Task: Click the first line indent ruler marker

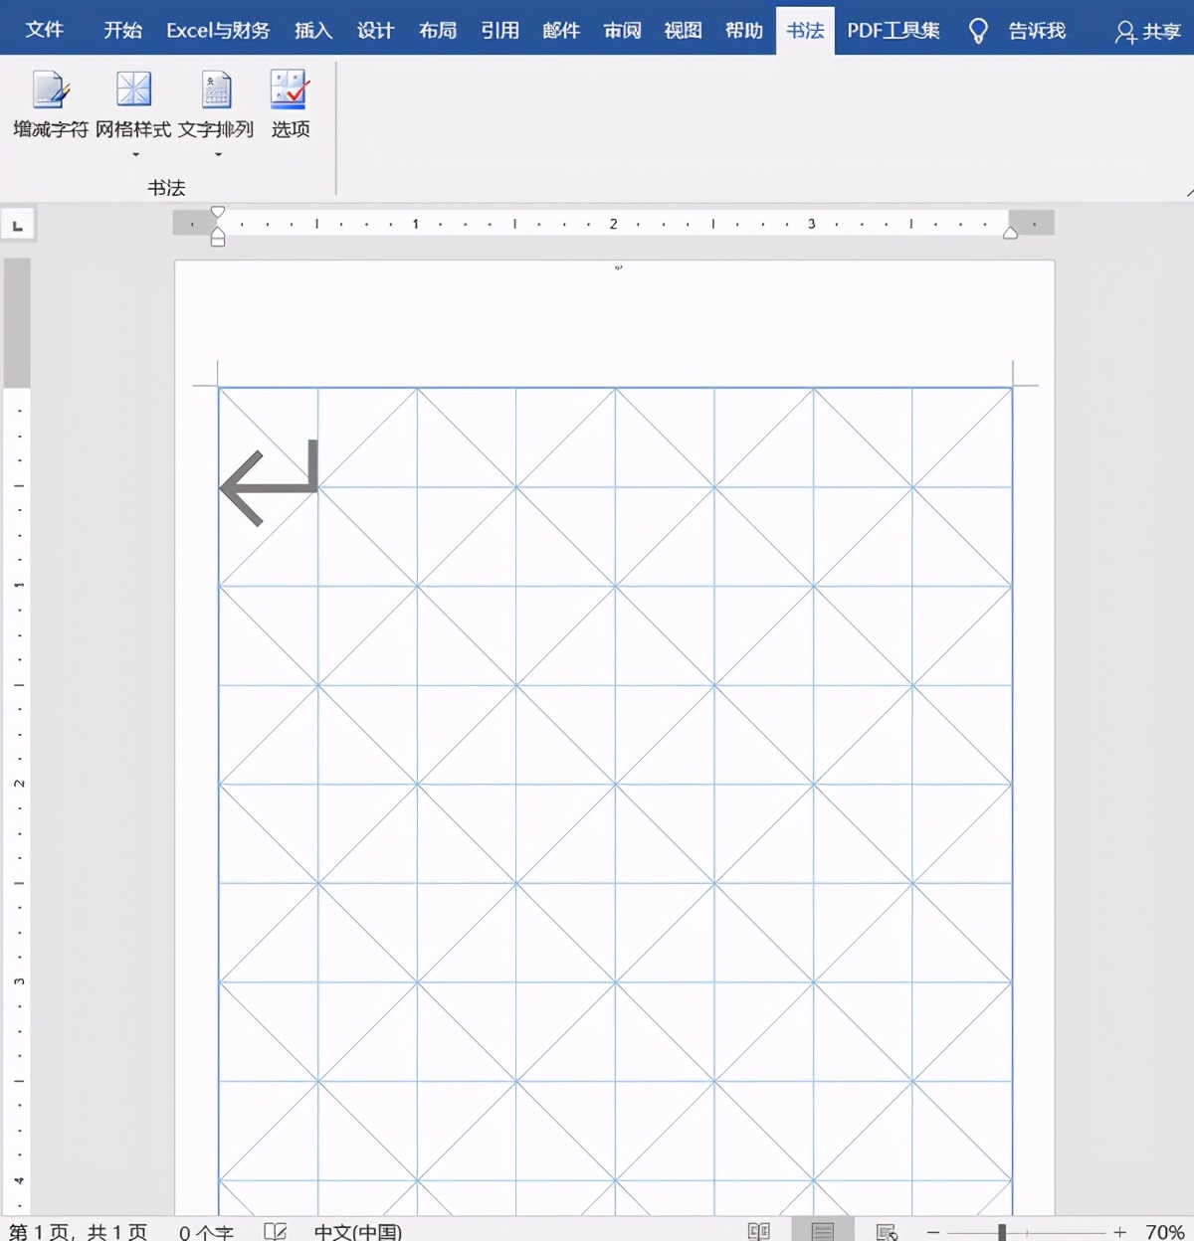Action: (x=218, y=213)
